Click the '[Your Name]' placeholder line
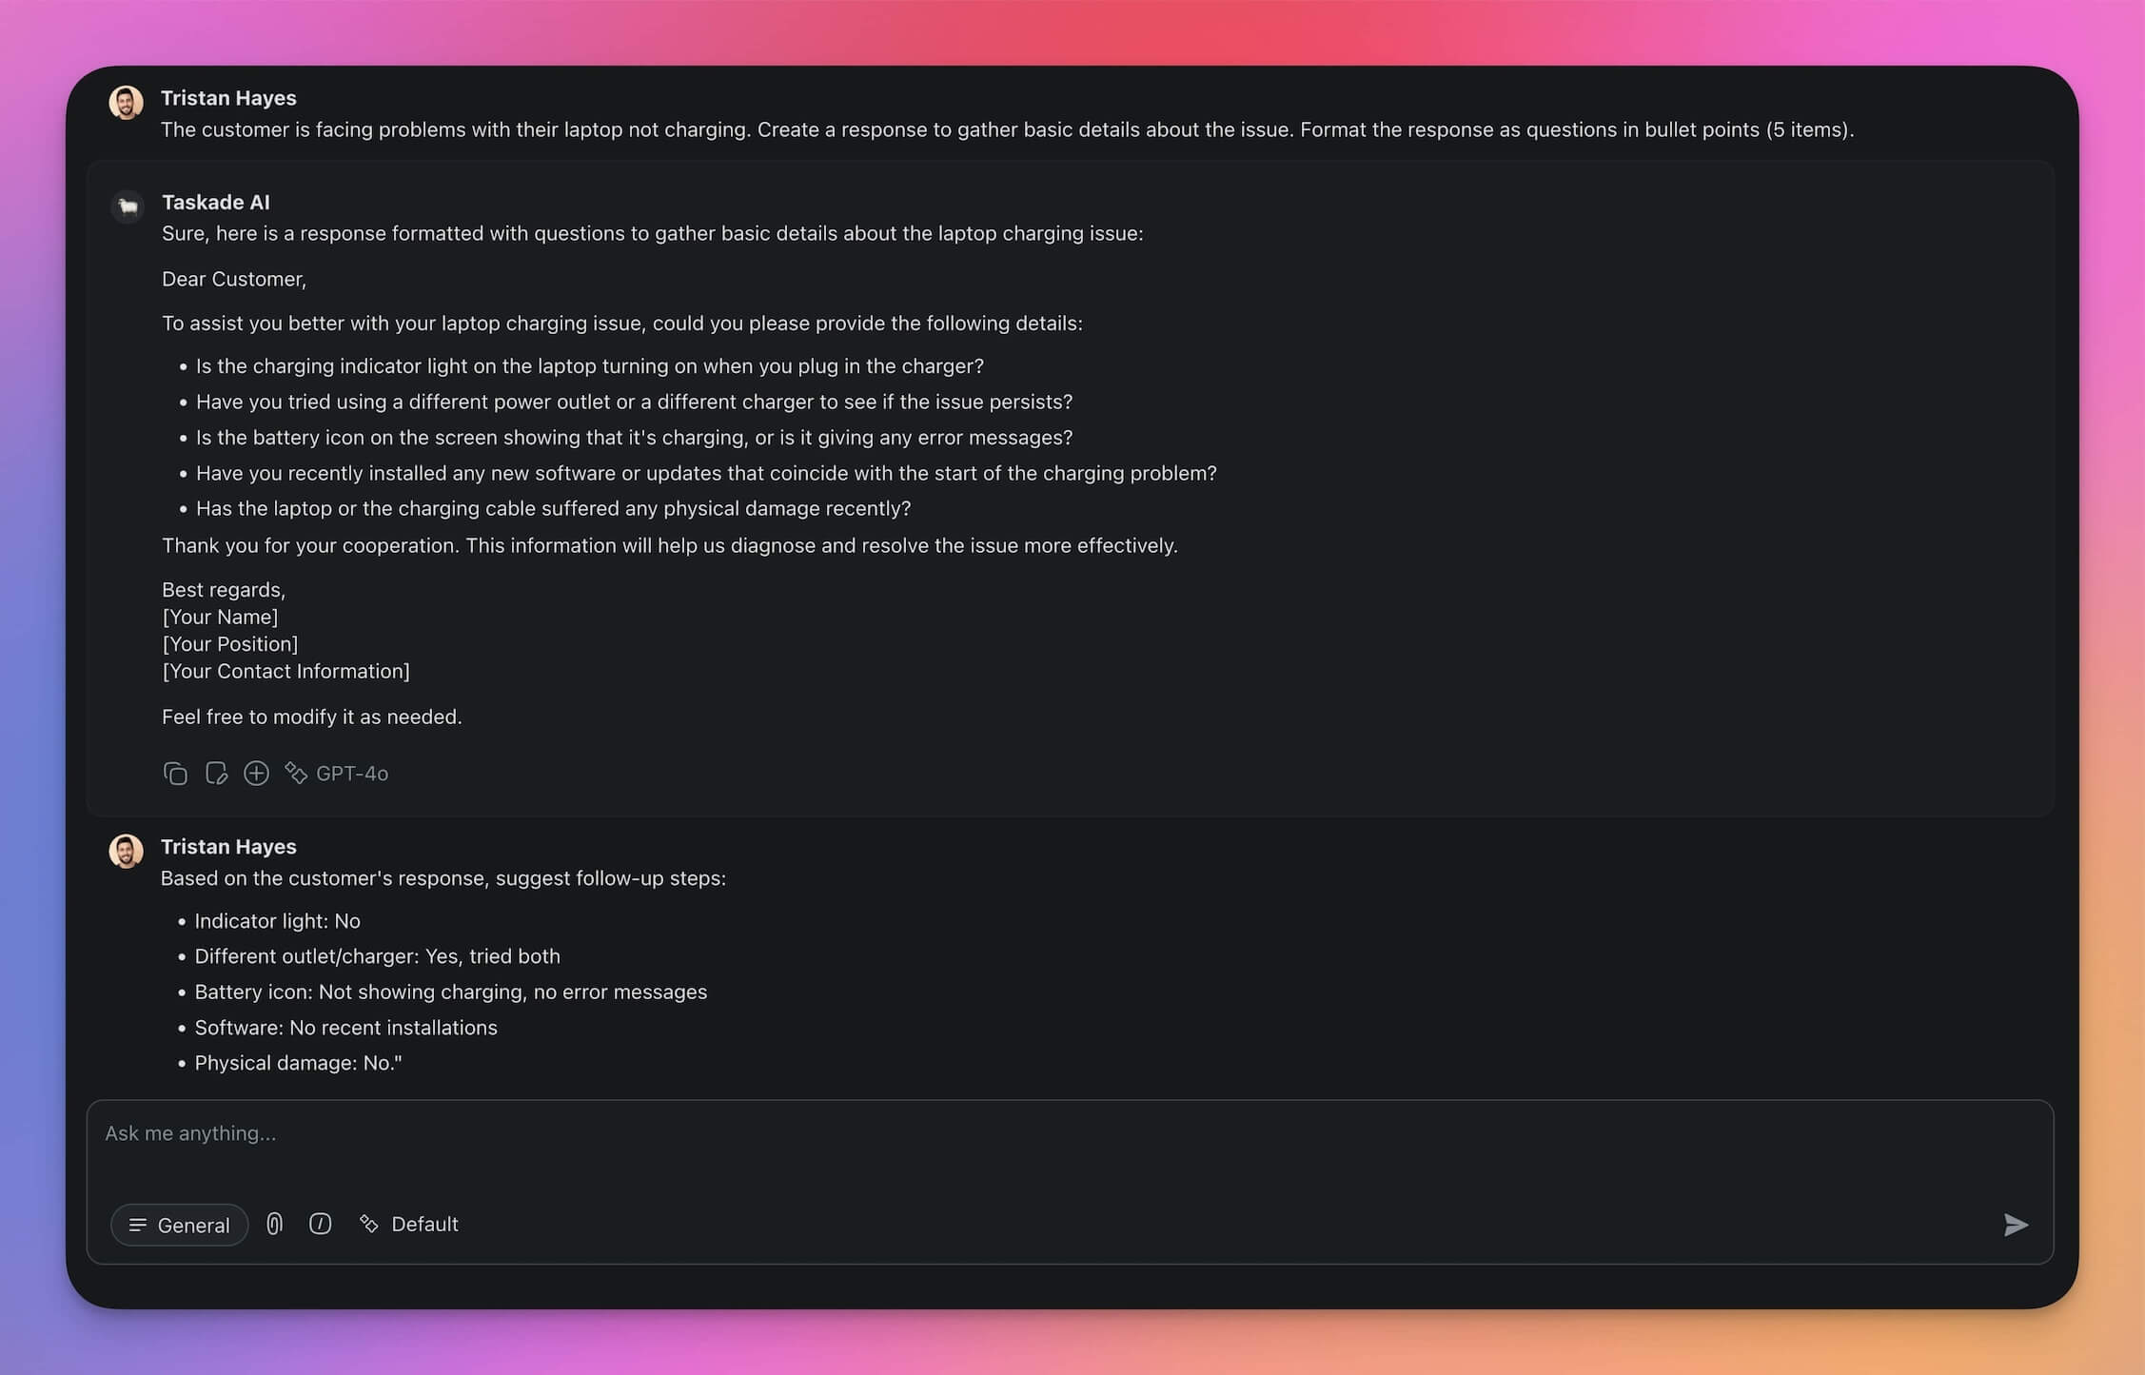 (x=220, y=617)
